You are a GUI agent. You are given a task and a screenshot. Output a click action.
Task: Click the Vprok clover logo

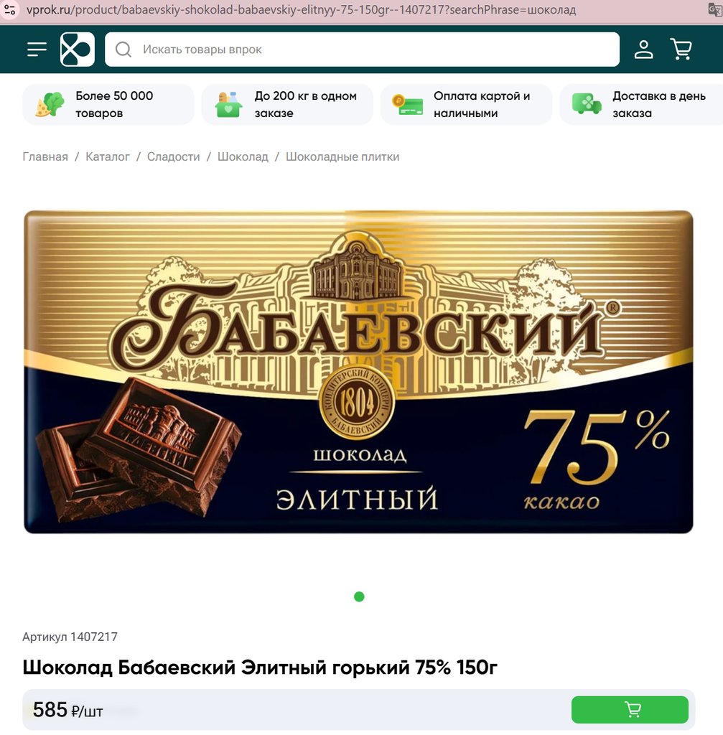[78, 50]
